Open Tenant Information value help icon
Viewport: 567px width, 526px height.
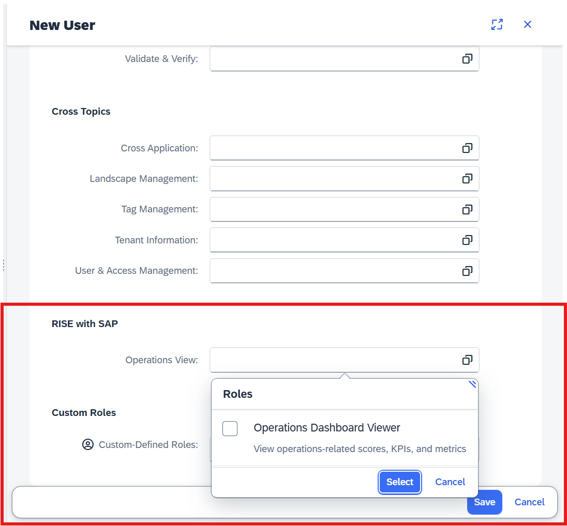coord(467,240)
